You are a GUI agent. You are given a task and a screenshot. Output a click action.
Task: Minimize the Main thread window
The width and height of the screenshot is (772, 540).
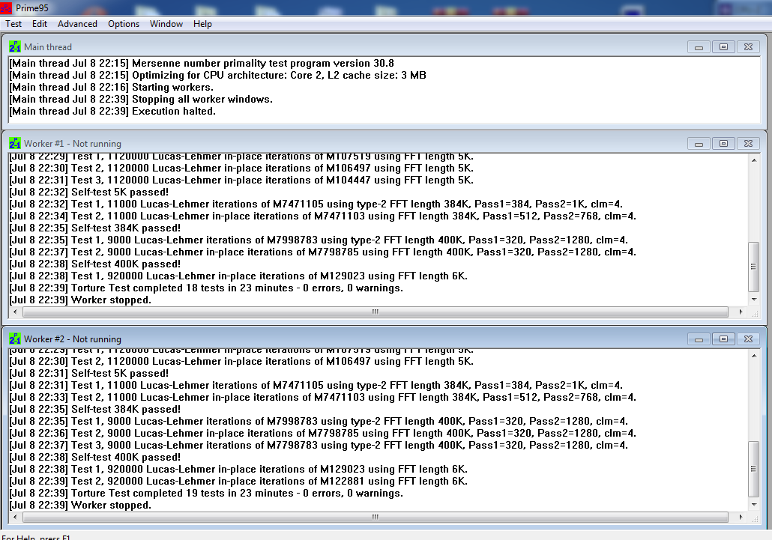(699, 47)
